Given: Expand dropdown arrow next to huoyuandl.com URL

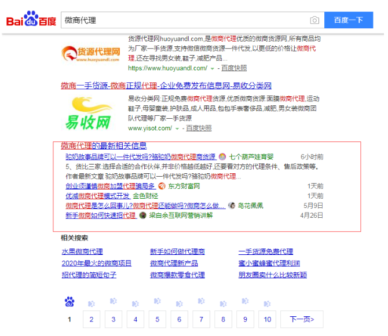Looking at the screenshot, I should pyautogui.click(x=213, y=68).
